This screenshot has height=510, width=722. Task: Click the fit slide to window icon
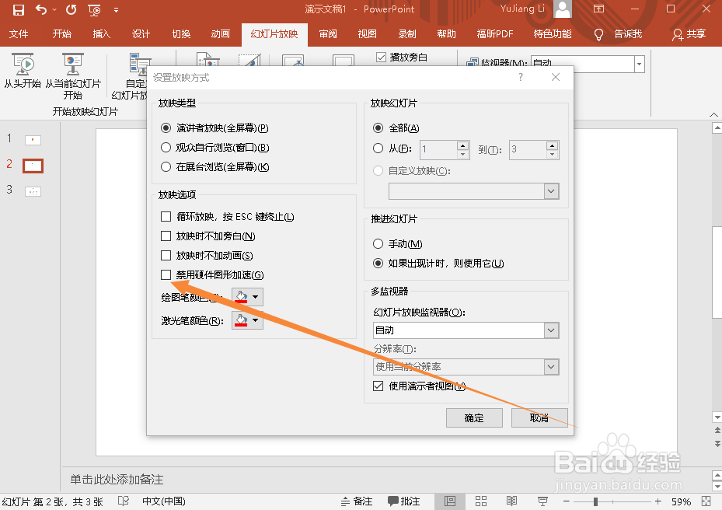point(706,501)
